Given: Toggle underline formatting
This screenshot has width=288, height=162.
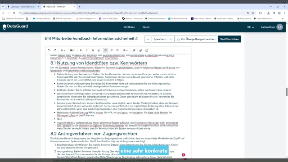Looking at the screenshot, I should 99,50.
